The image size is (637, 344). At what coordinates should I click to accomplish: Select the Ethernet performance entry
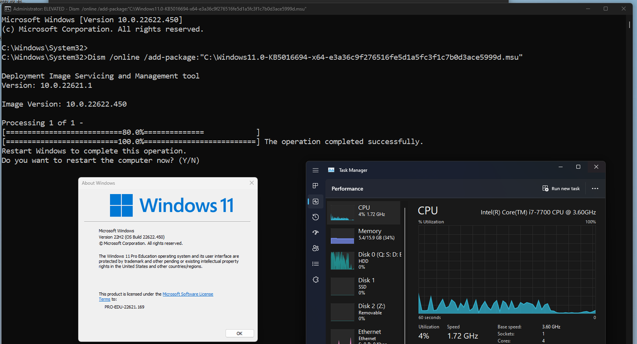363,336
